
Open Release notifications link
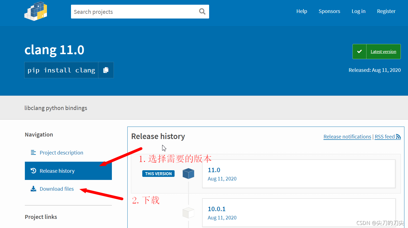coord(347,137)
